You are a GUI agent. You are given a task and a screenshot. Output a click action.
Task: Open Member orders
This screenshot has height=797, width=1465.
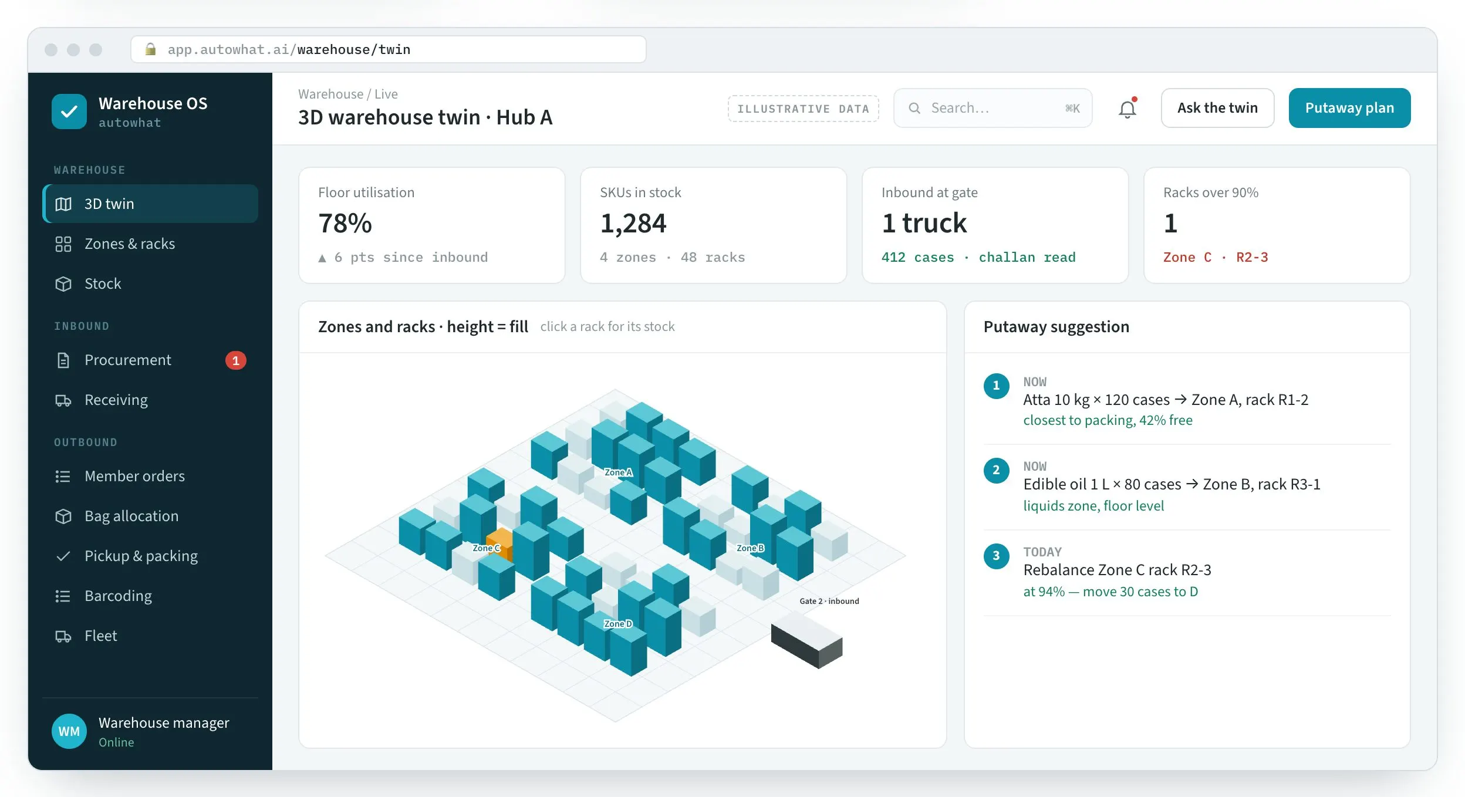tap(150, 476)
